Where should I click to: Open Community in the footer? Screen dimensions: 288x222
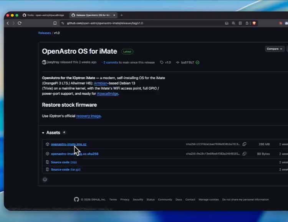(x=165, y=199)
